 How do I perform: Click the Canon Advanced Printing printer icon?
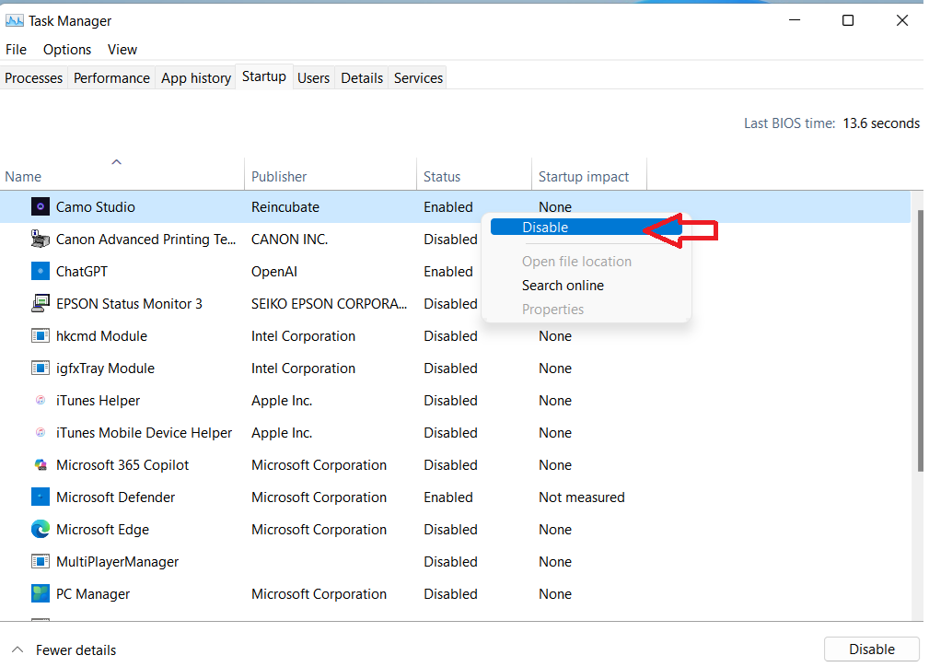coord(40,239)
